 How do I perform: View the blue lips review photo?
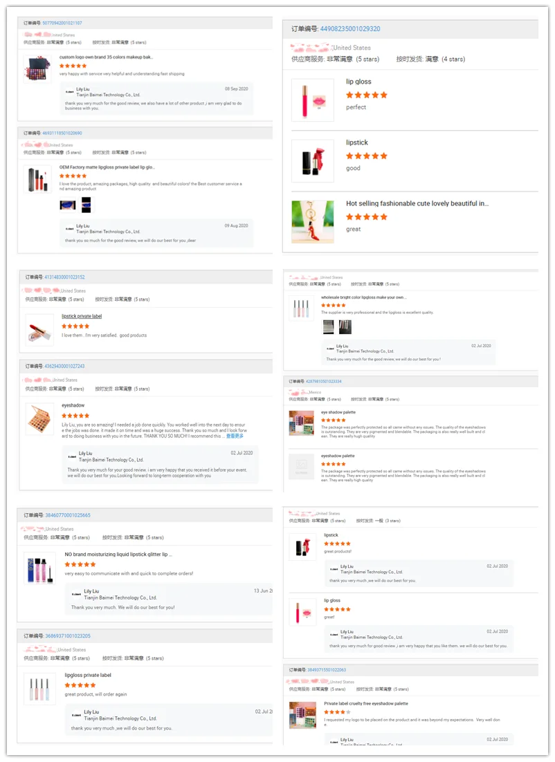click(68, 205)
